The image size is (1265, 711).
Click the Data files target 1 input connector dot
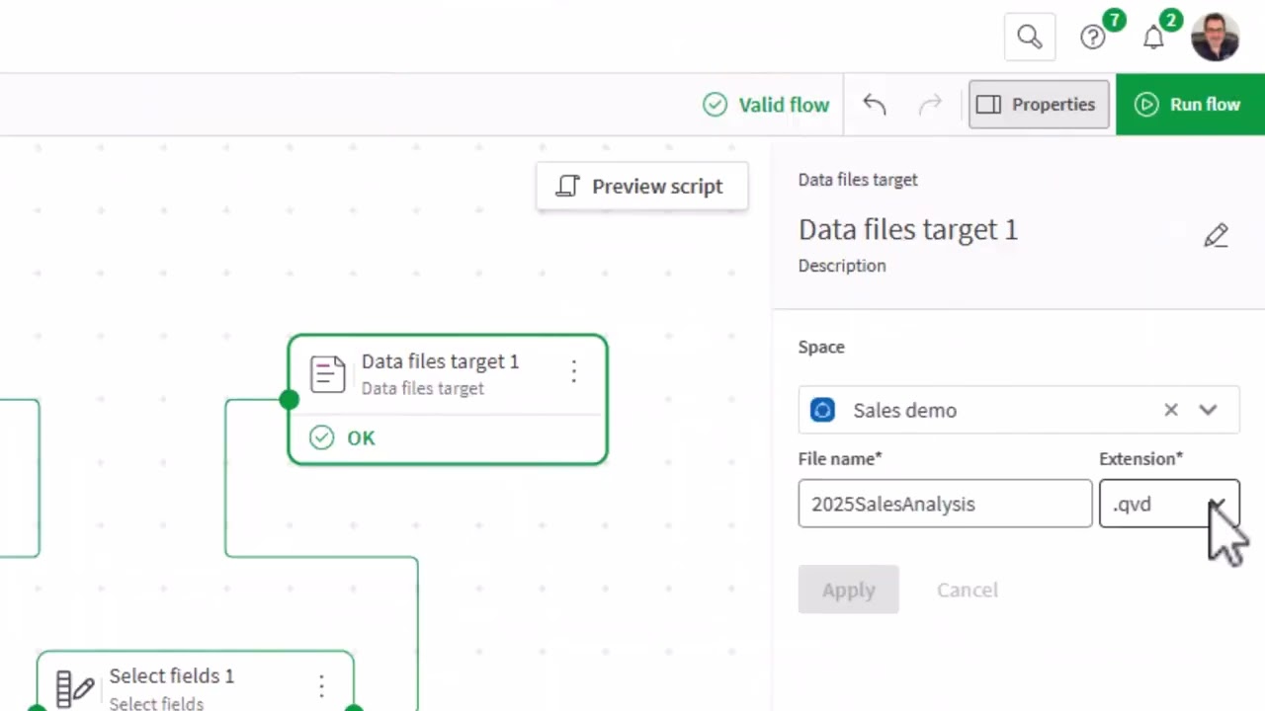[289, 399]
